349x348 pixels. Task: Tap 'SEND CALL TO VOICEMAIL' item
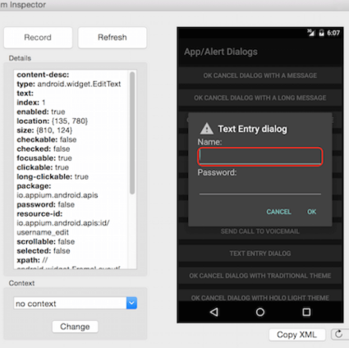click(260, 231)
